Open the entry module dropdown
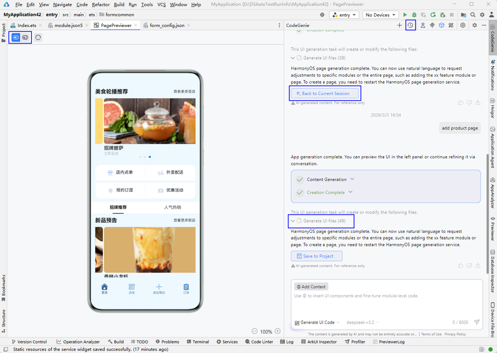 pos(344,15)
